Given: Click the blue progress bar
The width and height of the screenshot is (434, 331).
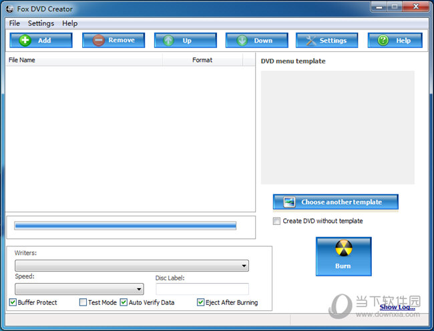Looking at the screenshot, I should click(x=125, y=226).
